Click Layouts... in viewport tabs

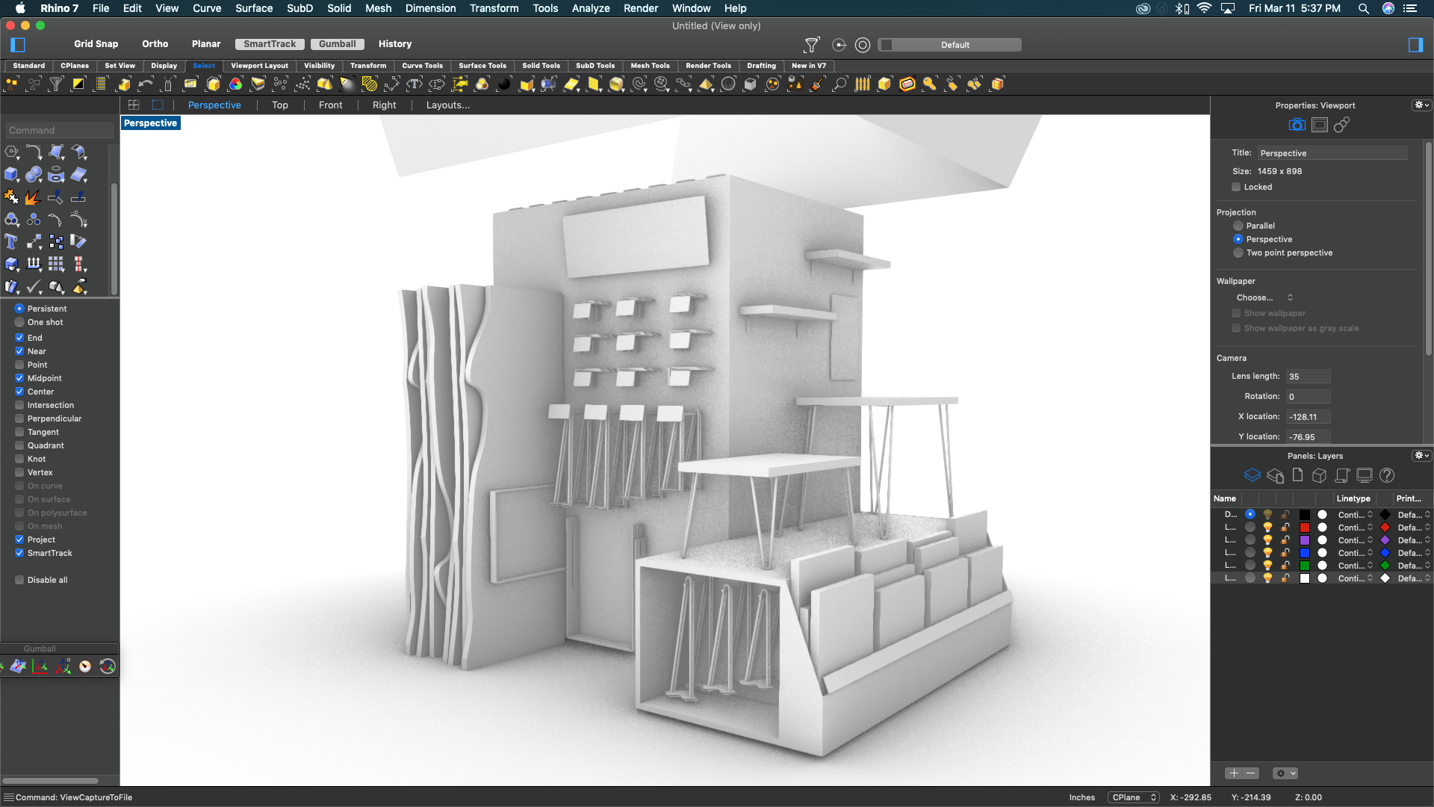pos(448,105)
